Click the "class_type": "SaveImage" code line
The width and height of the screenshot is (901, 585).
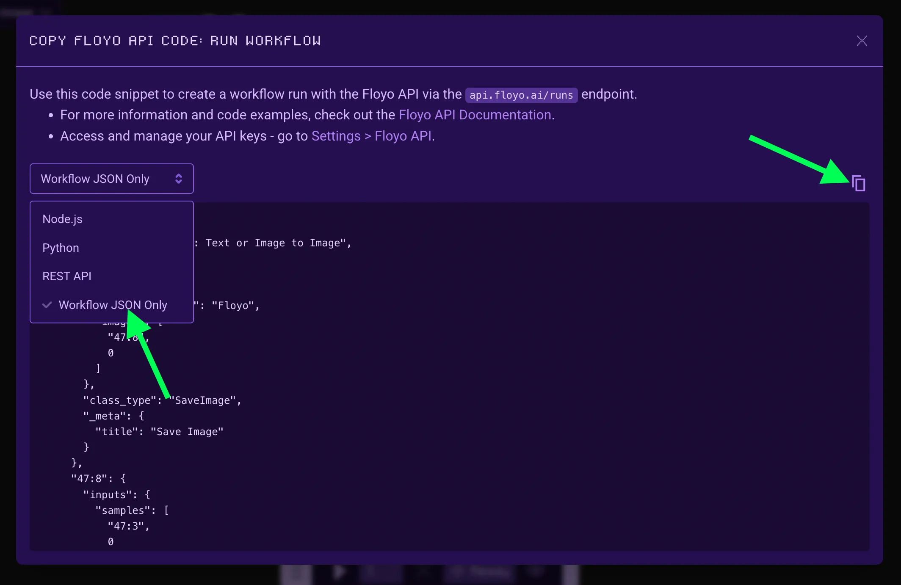pyautogui.click(x=162, y=400)
